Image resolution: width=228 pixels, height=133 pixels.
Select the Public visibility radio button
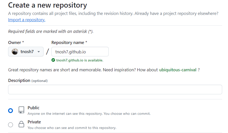tap(10, 110)
